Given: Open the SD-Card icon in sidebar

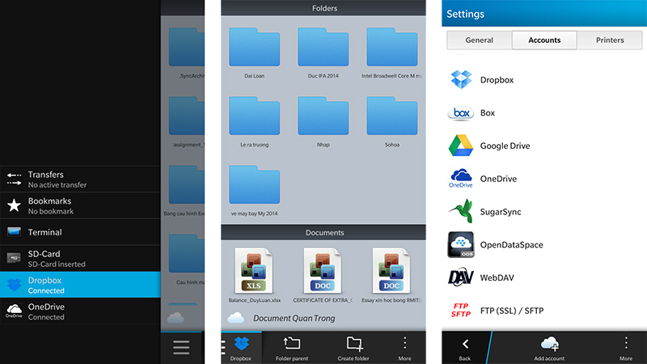Looking at the screenshot, I should point(14,258).
